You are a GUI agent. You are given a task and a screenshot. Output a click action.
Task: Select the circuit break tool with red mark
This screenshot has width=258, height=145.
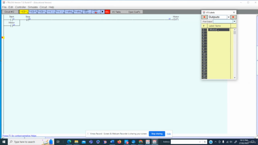[x=96, y=12]
